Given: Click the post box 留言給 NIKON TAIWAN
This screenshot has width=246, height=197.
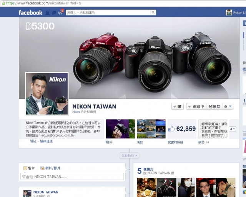Looking at the screenshot, I should (x=72, y=177).
